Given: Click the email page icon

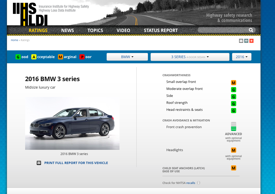Looking at the screenshot, I should [x=241, y=41].
